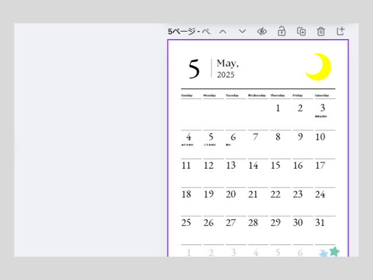Select the holiday label below black date 5
373x280 pixels.
[210, 145]
